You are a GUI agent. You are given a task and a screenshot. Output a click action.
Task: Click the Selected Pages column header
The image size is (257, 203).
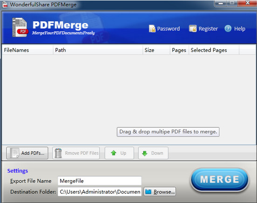pyautogui.click(x=214, y=50)
